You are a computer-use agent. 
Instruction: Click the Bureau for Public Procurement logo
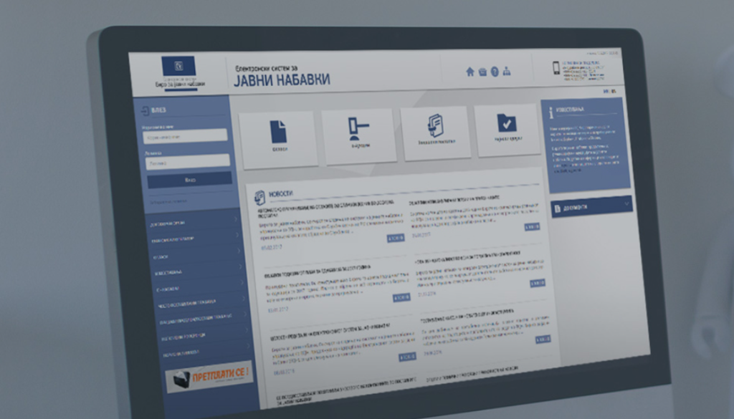coord(180,73)
